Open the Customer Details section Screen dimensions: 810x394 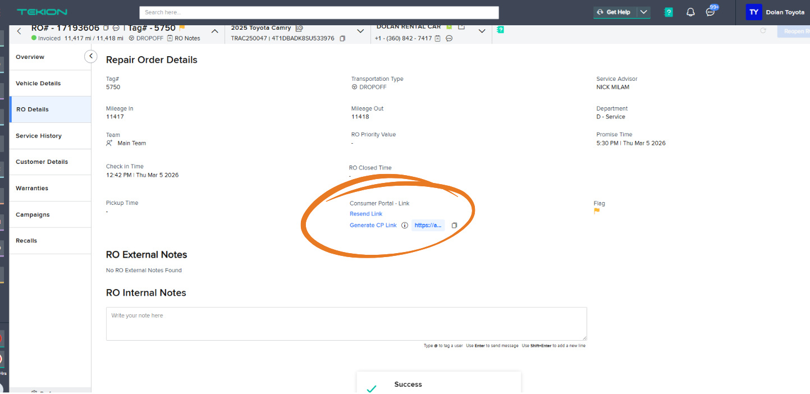(50, 162)
